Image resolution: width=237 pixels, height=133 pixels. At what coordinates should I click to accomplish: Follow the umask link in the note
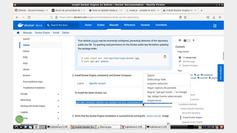[x=94, y=41]
